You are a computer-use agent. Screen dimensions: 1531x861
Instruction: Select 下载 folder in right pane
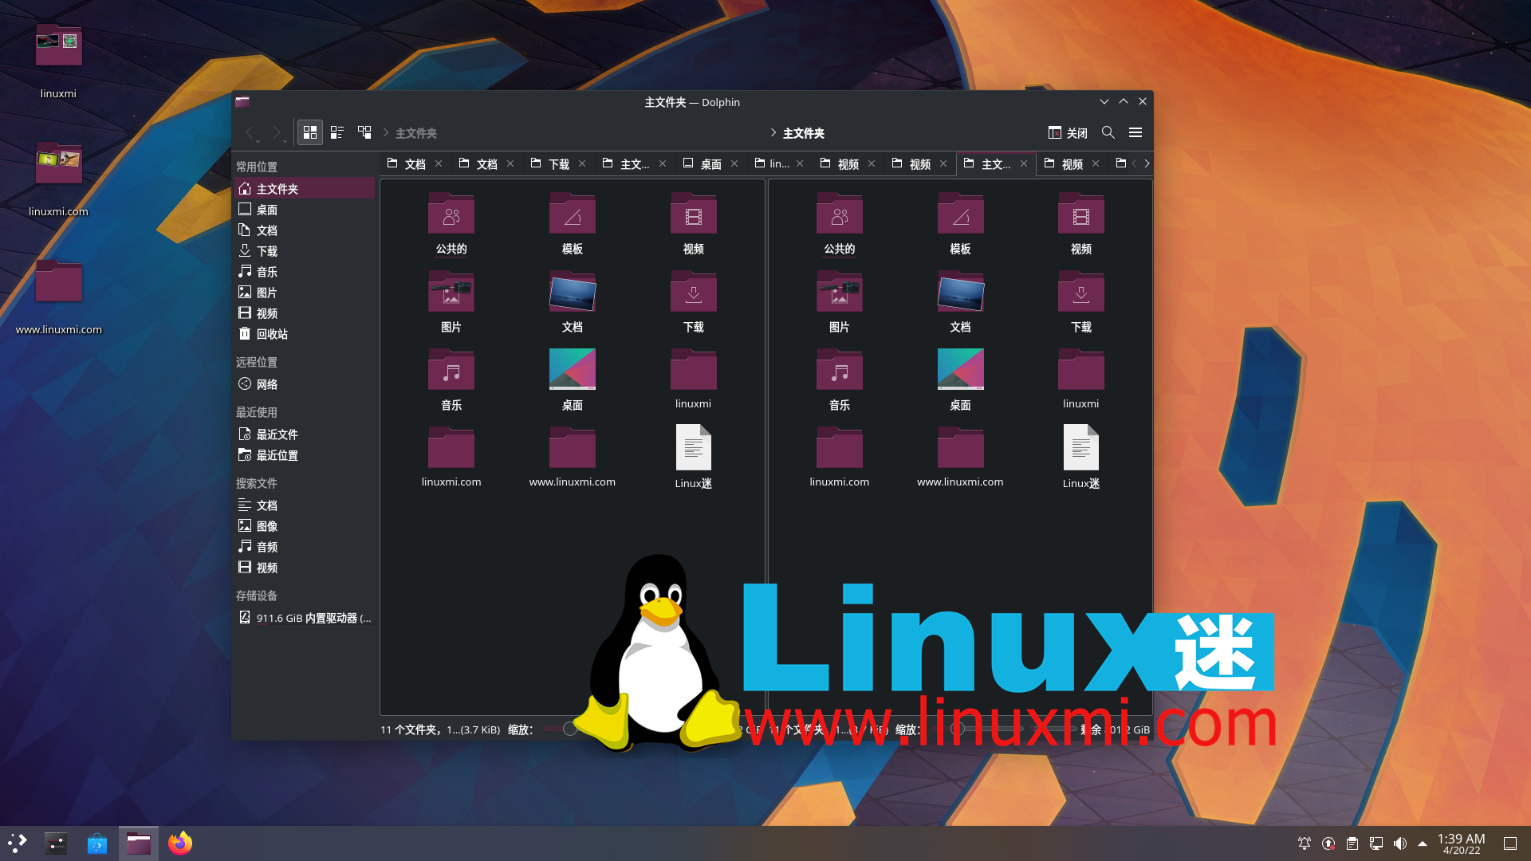(x=1081, y=301)
